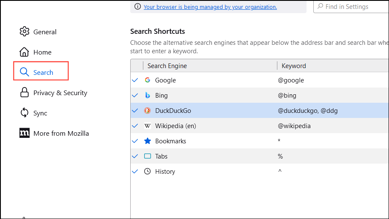
Task: Click the Home house icon
Action: click(25, 52)
